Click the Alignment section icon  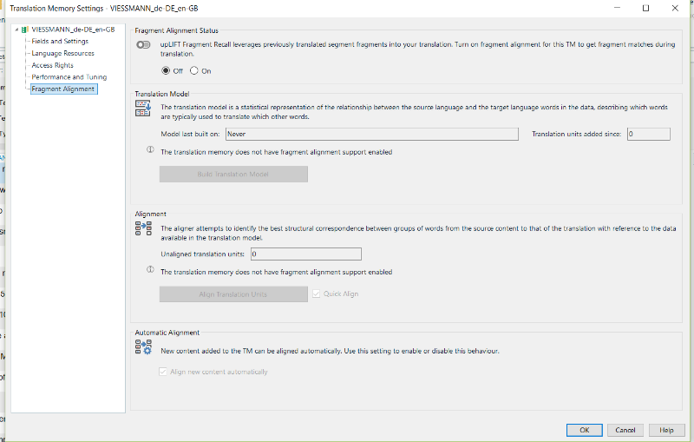(143, 228)
